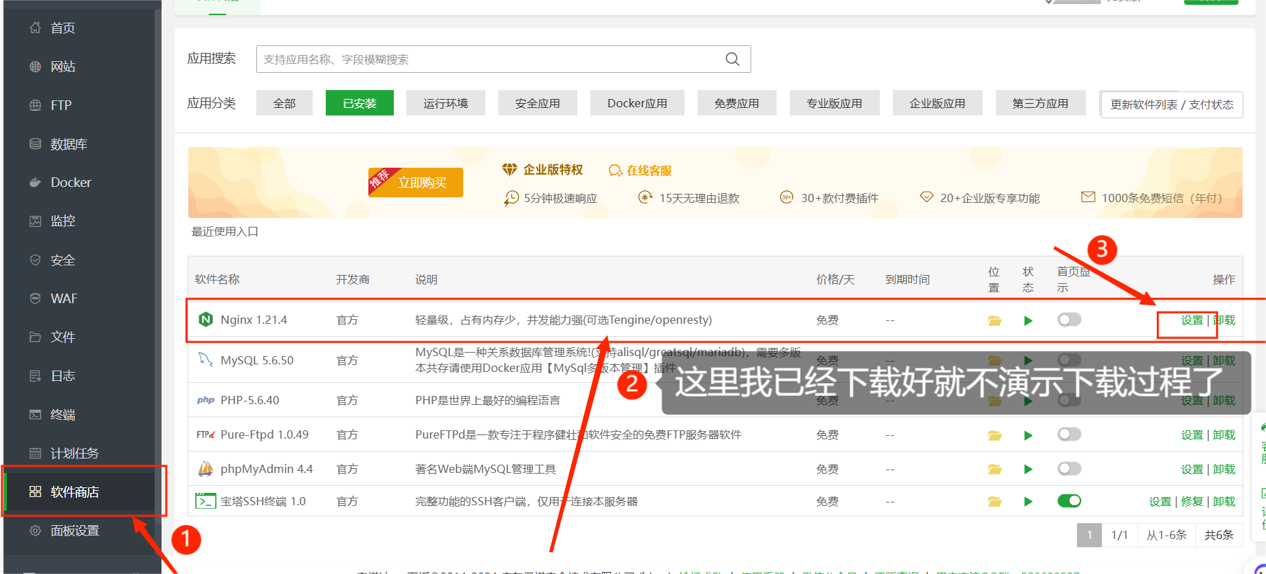The width and height of the screenshot is (1266, 574).
Task: Click the 宝塔SSH终端 terminal icon
Action: [206, 501]
